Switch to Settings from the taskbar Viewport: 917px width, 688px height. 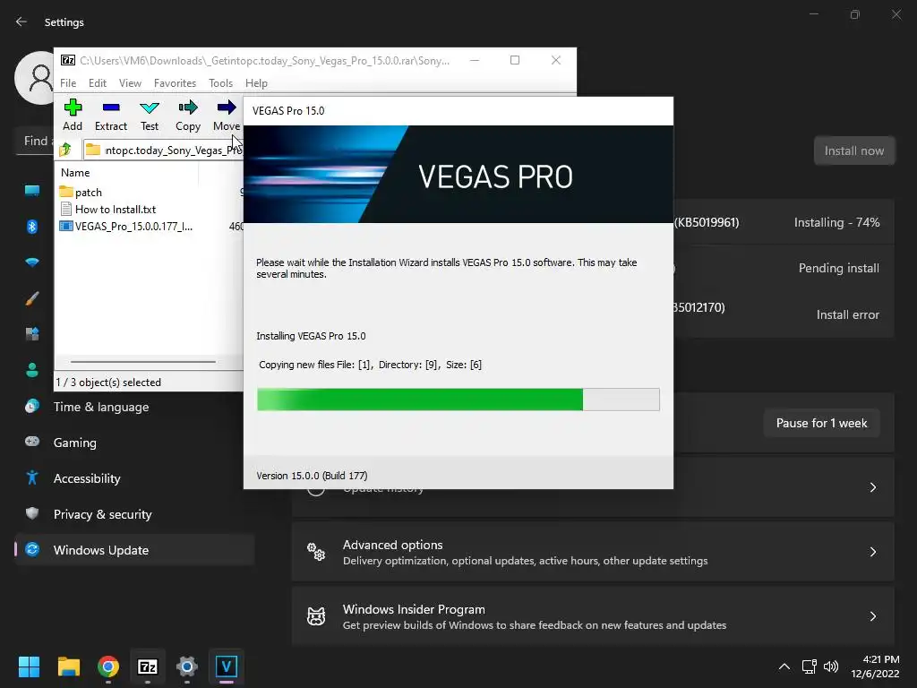186,666
